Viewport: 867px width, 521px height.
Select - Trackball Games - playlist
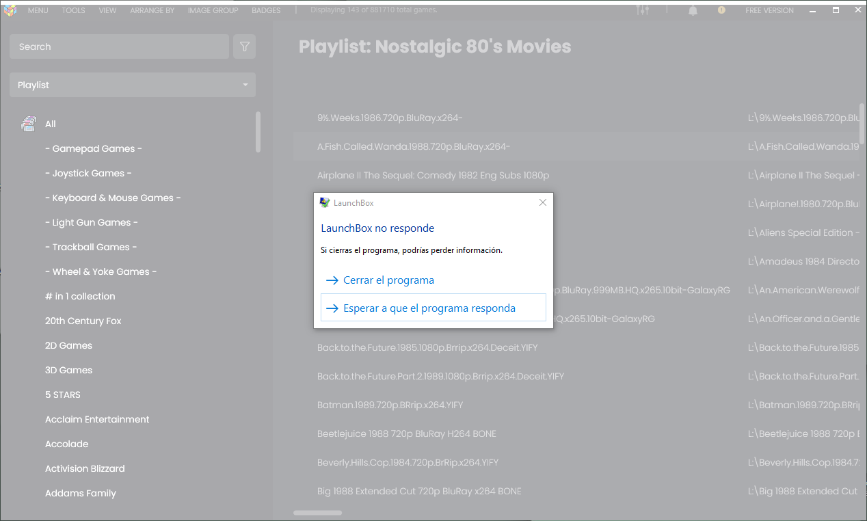91,247
